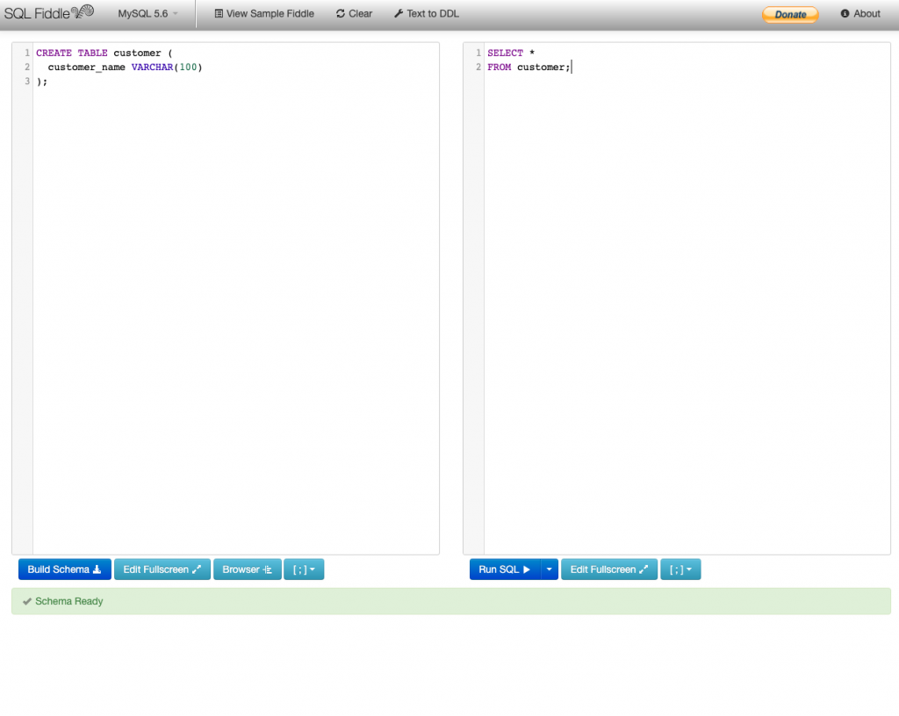
Task: Click the SQL Fiddle logo
Action: pos(48,13)
